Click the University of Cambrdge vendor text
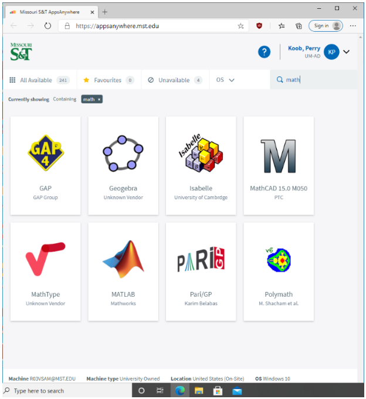 (x=201, y=197)
